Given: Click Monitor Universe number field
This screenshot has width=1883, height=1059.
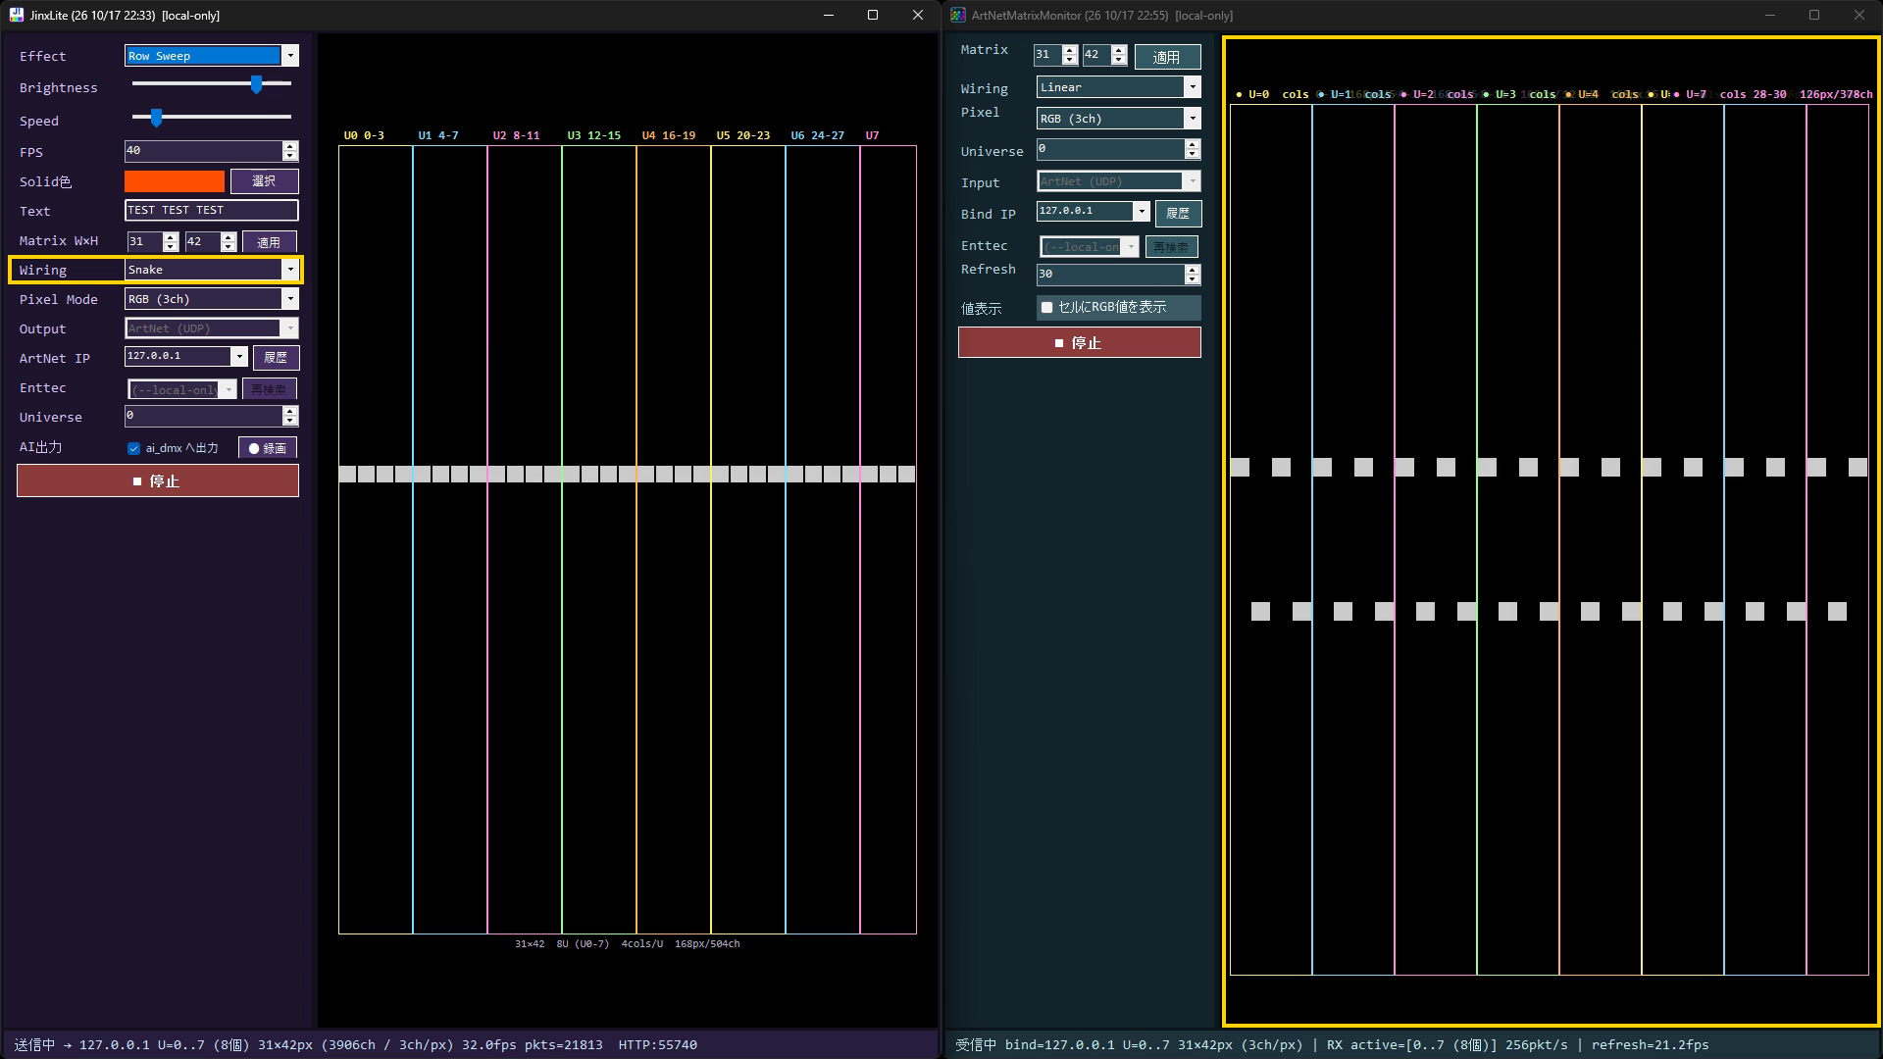Looking at the screenshot, I should [x=1110, y=149].
